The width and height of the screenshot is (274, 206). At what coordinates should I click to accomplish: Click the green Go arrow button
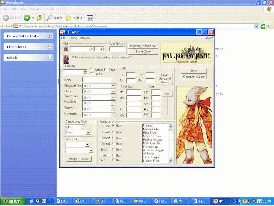click(263, 26)
